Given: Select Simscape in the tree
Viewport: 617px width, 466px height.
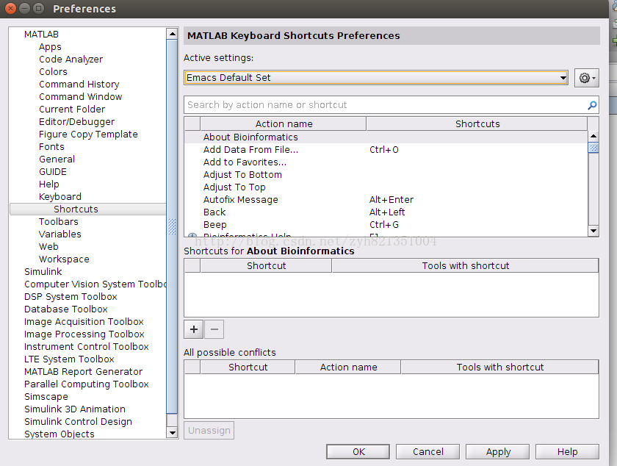Looking at the screenshot, I should [x=46, y=397].
